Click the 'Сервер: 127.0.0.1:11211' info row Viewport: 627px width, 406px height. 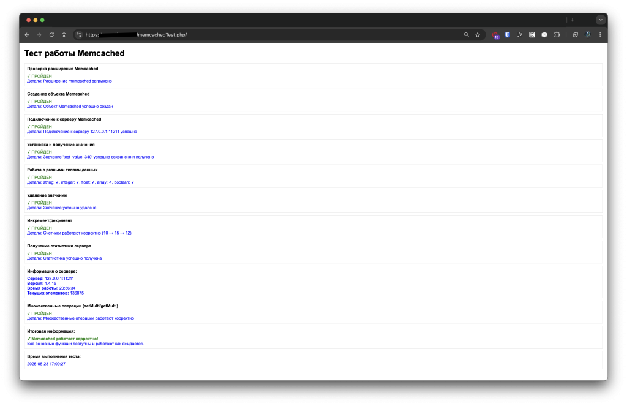(x=50, y=279)
